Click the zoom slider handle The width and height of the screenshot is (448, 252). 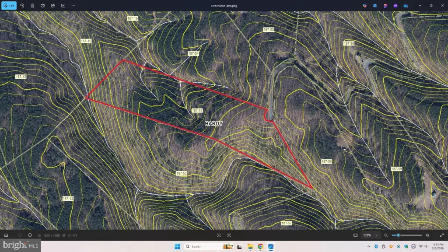398,235
